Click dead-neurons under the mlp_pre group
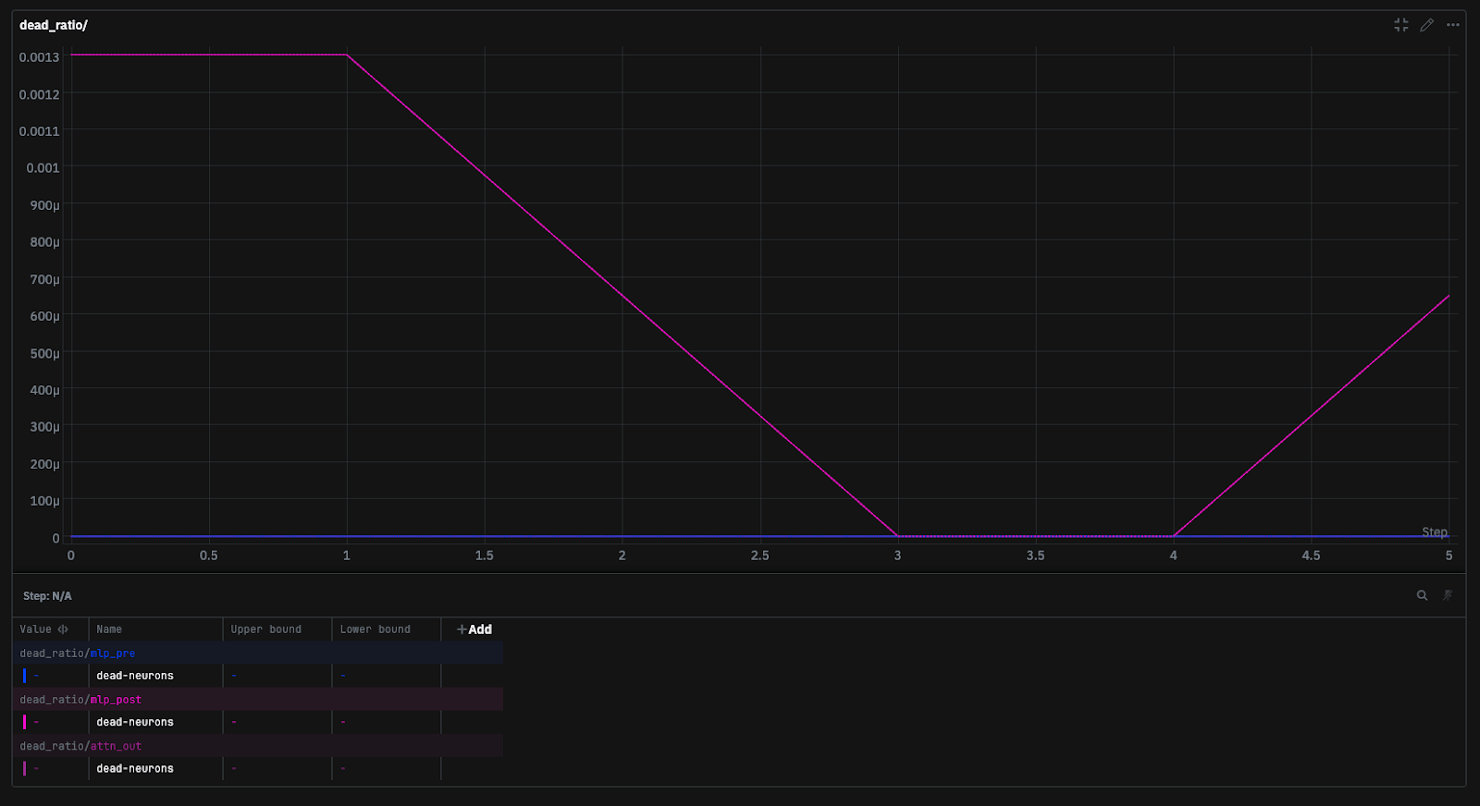The width and height of the screenshot is (1480, 806). tap(135, 676)
